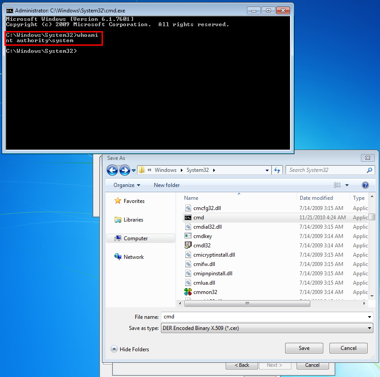Open the Organize menu
This screenshot has width=380, height=377.
[x=127, y=185]
